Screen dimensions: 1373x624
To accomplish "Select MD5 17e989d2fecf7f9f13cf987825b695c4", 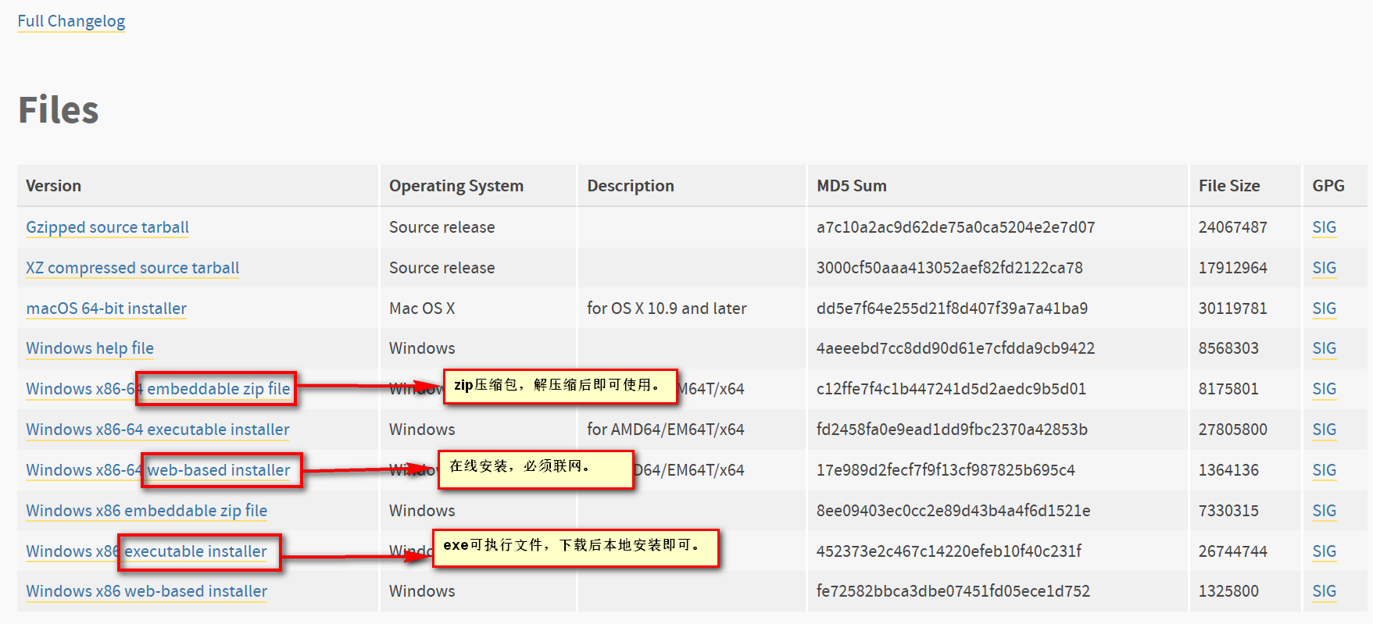I will (x=946, y=470).
